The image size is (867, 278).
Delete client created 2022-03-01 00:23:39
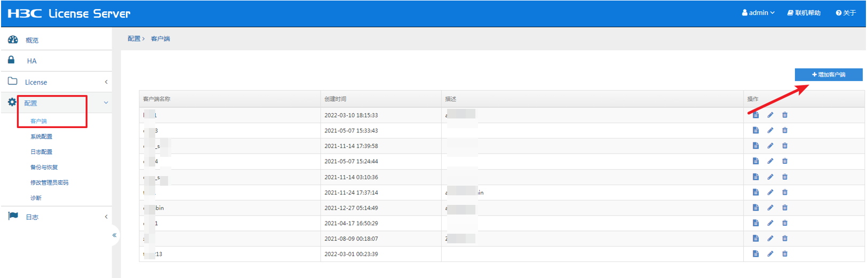785,254
